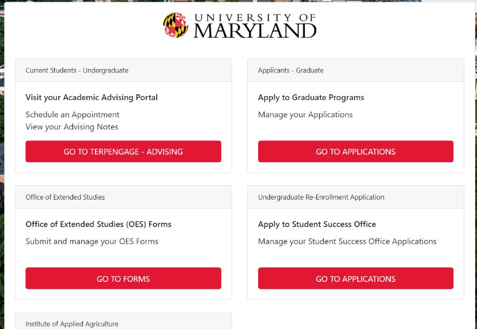Click the View your Advising Notes text

click(72, 127)
